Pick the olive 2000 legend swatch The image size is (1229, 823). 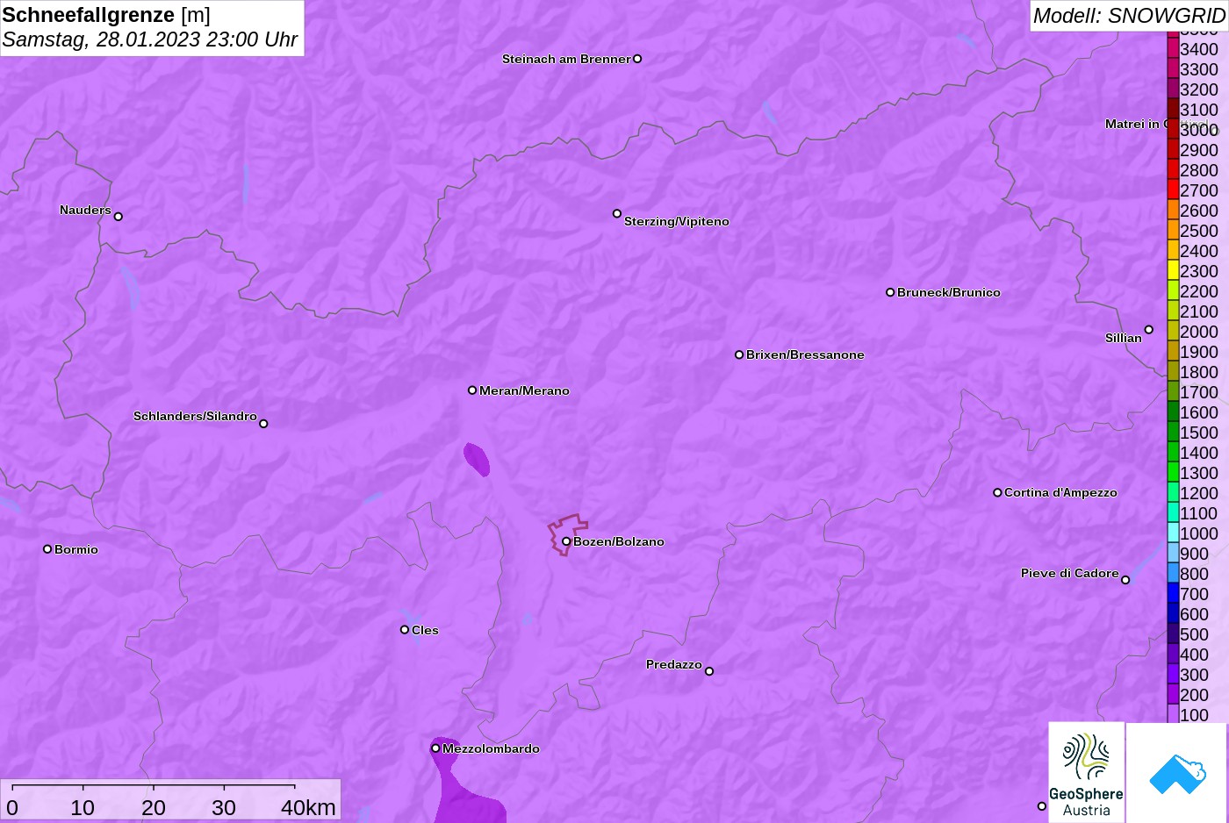(1173, 331)
